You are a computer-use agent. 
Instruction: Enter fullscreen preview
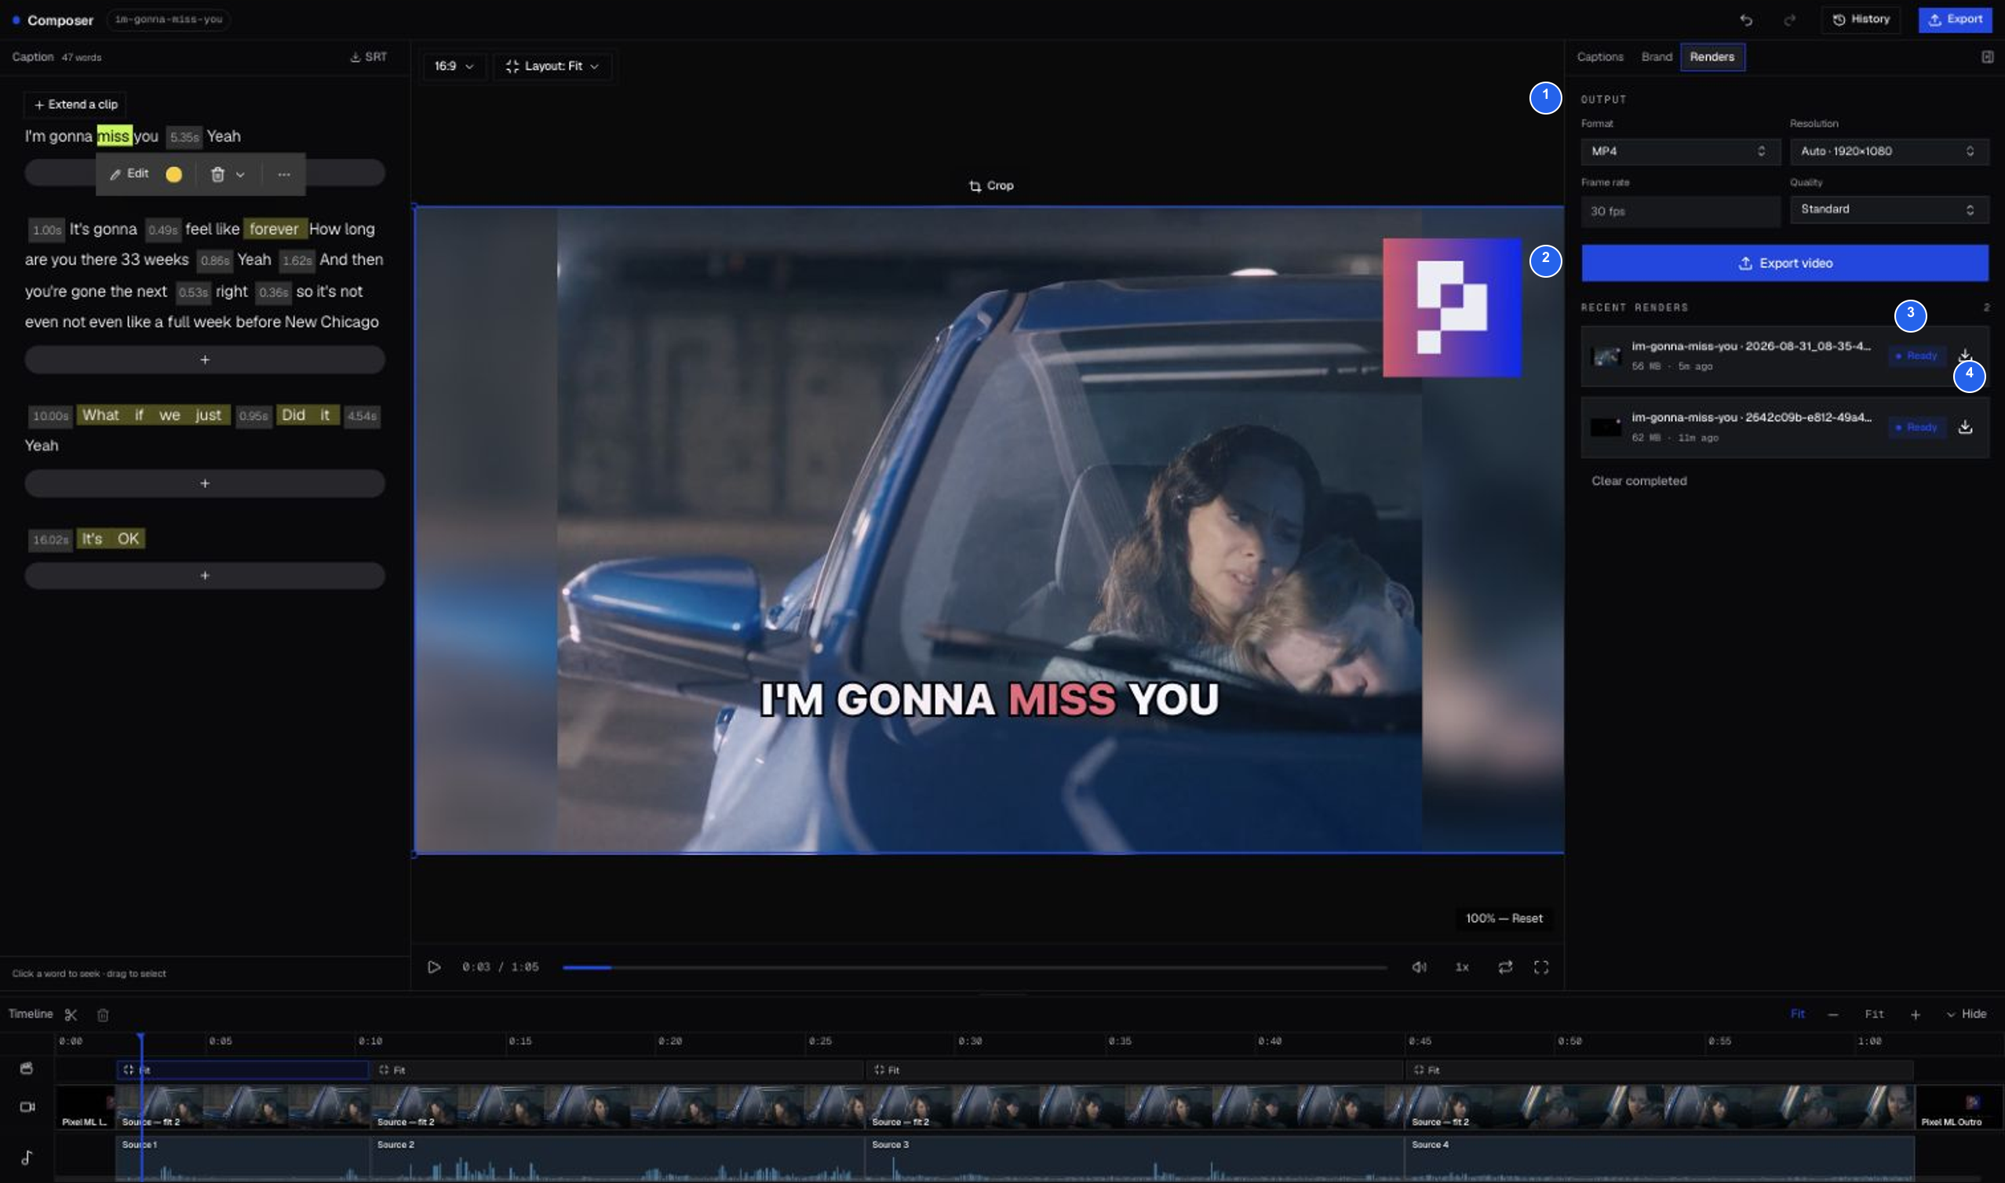(x=1541, y=967)
